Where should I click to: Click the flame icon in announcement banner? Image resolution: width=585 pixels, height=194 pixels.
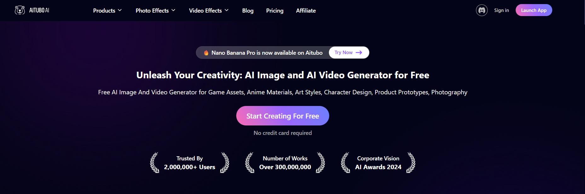pos(206,53)
